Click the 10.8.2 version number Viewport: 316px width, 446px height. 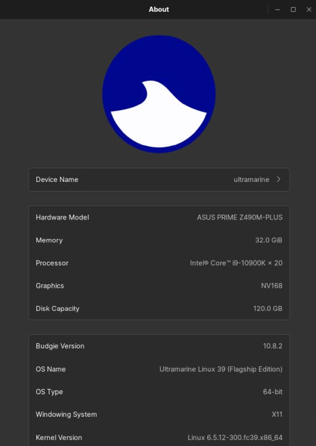point(273,346)
